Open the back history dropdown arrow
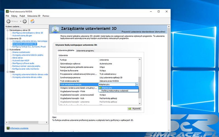The height and width of the screenshot is (137, 219). (x=20, y=21)
